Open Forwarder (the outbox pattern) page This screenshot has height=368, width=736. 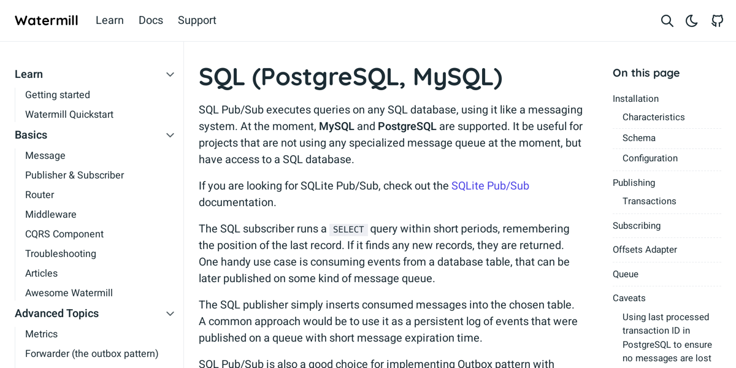pos(91,354)
